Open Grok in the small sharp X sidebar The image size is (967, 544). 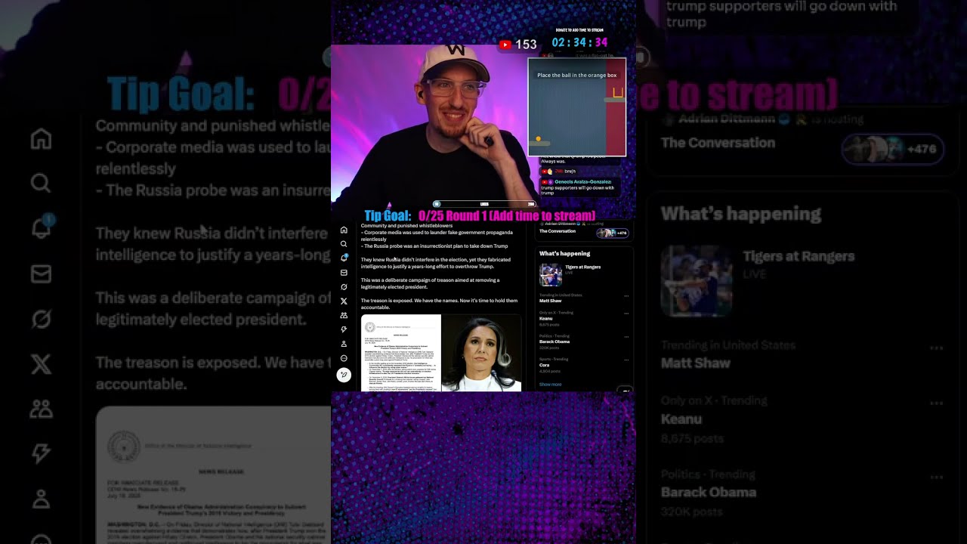coord(344,287)
